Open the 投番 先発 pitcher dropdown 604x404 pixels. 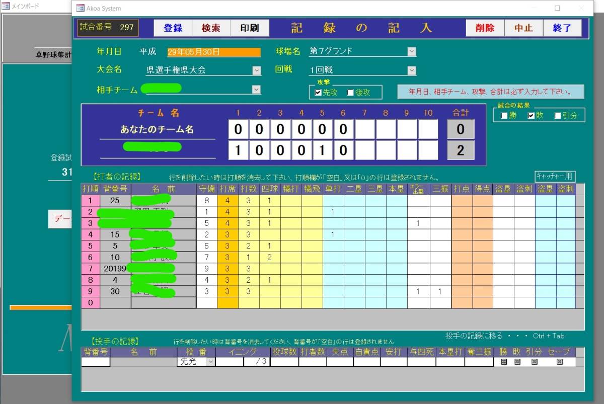point(210,362)
